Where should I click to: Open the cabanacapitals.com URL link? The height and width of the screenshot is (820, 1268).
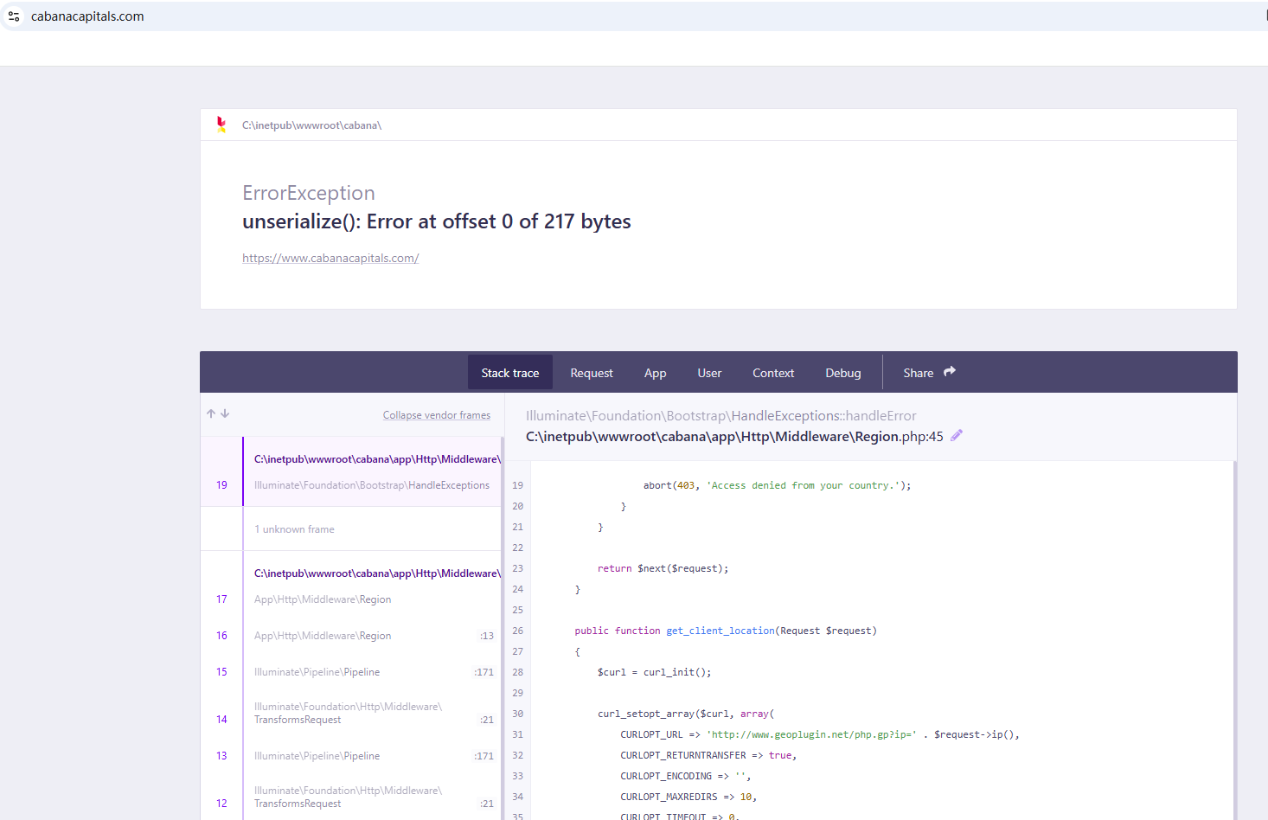coord(330,258)
